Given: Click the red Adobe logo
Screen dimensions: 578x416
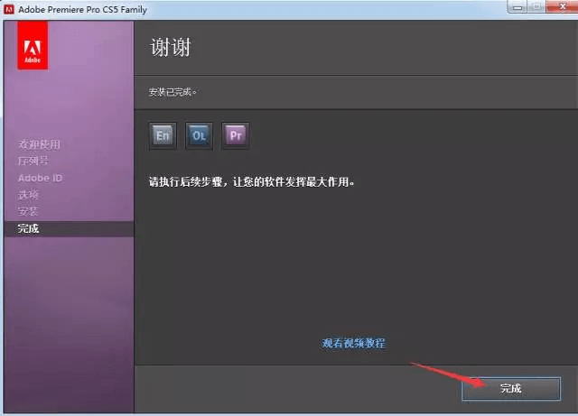Looking at the screenshot, I should (x=33, y=45).
